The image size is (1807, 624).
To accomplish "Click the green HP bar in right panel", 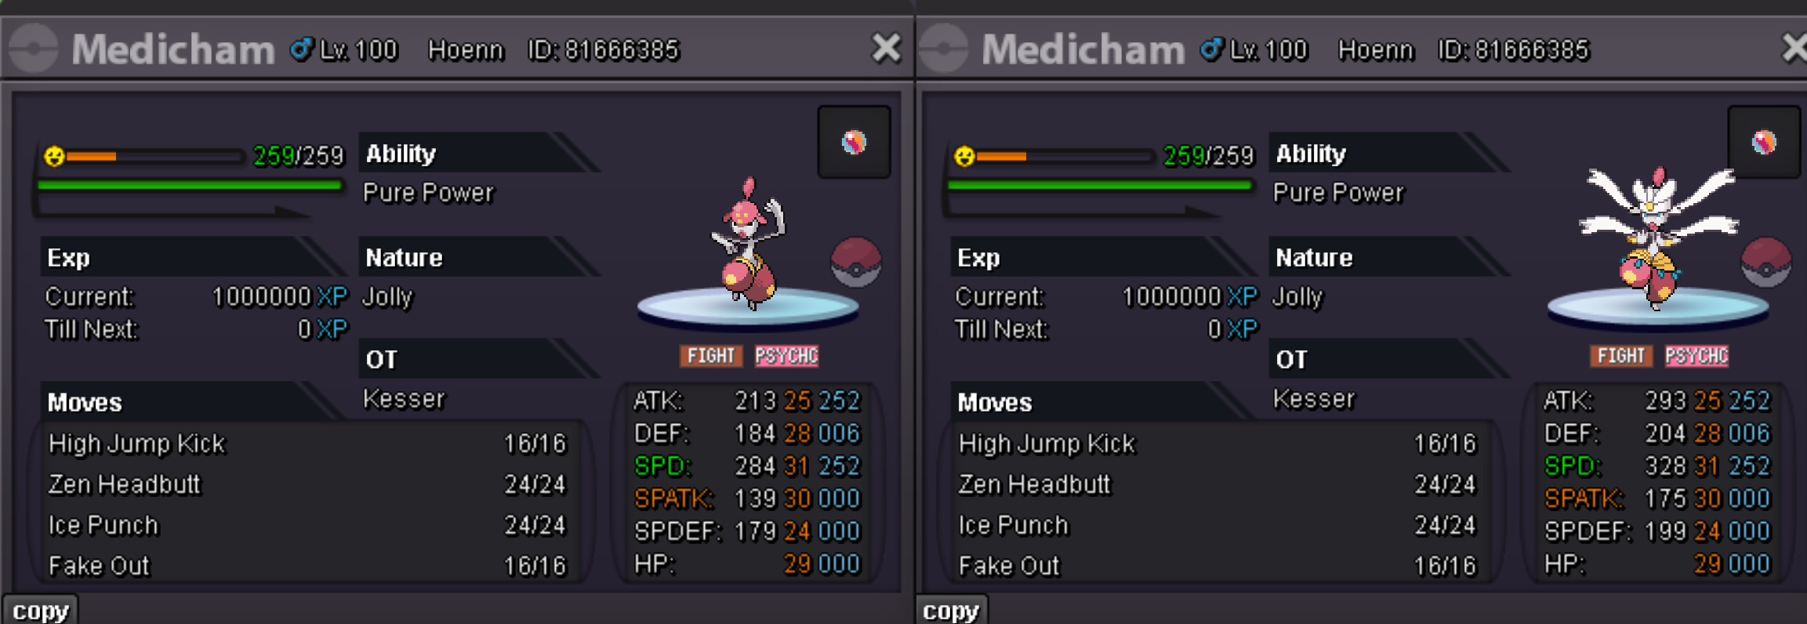I will [x=1099, y=186].
